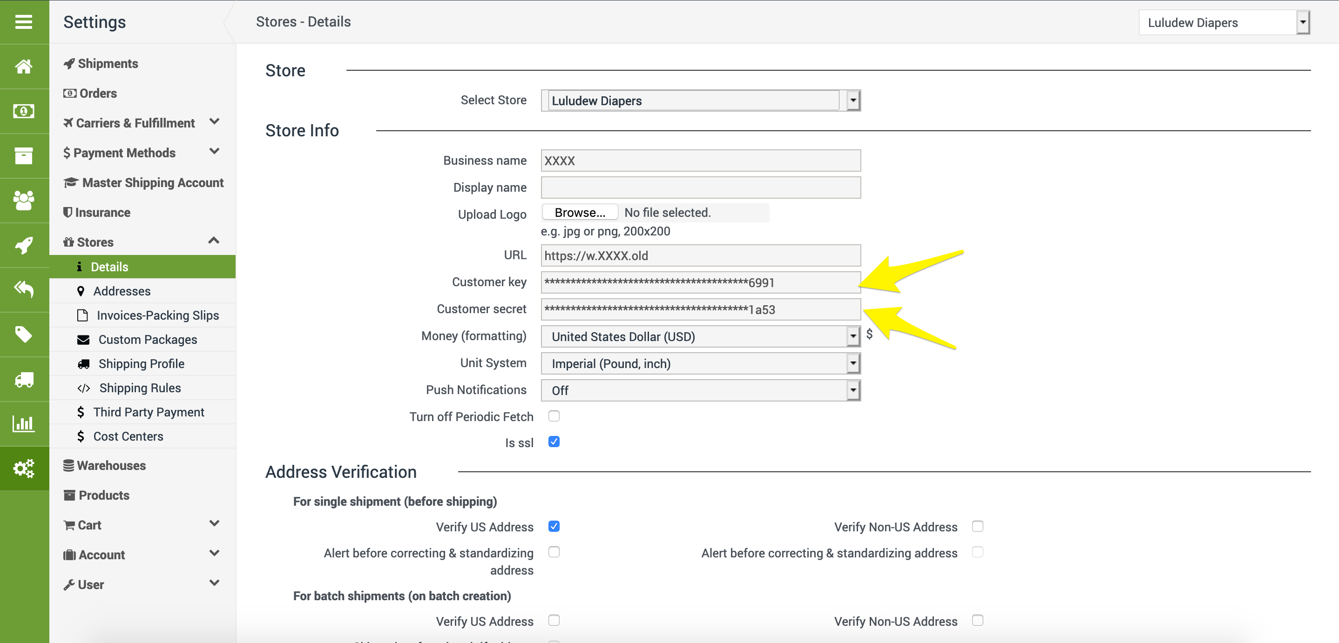Click the hamburger menu icon
1339x643 pixels.
click(24, 22)
